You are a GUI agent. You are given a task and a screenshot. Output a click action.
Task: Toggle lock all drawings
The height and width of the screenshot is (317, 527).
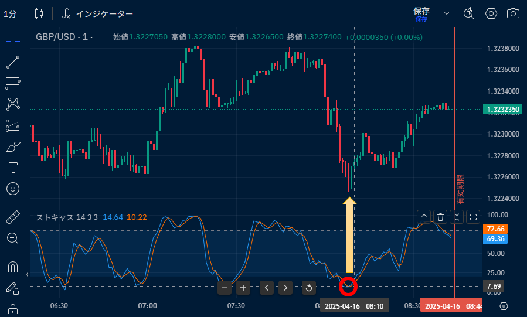[x=13, y=309]
